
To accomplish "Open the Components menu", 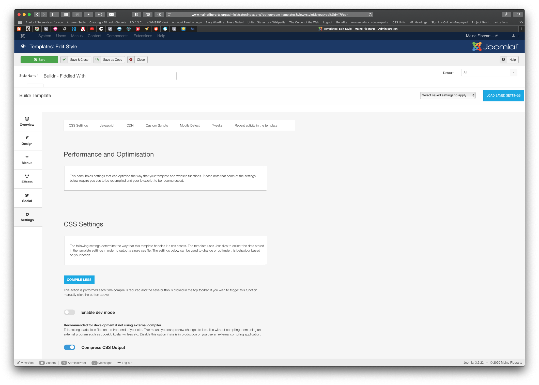I will [x=117, y=36].
